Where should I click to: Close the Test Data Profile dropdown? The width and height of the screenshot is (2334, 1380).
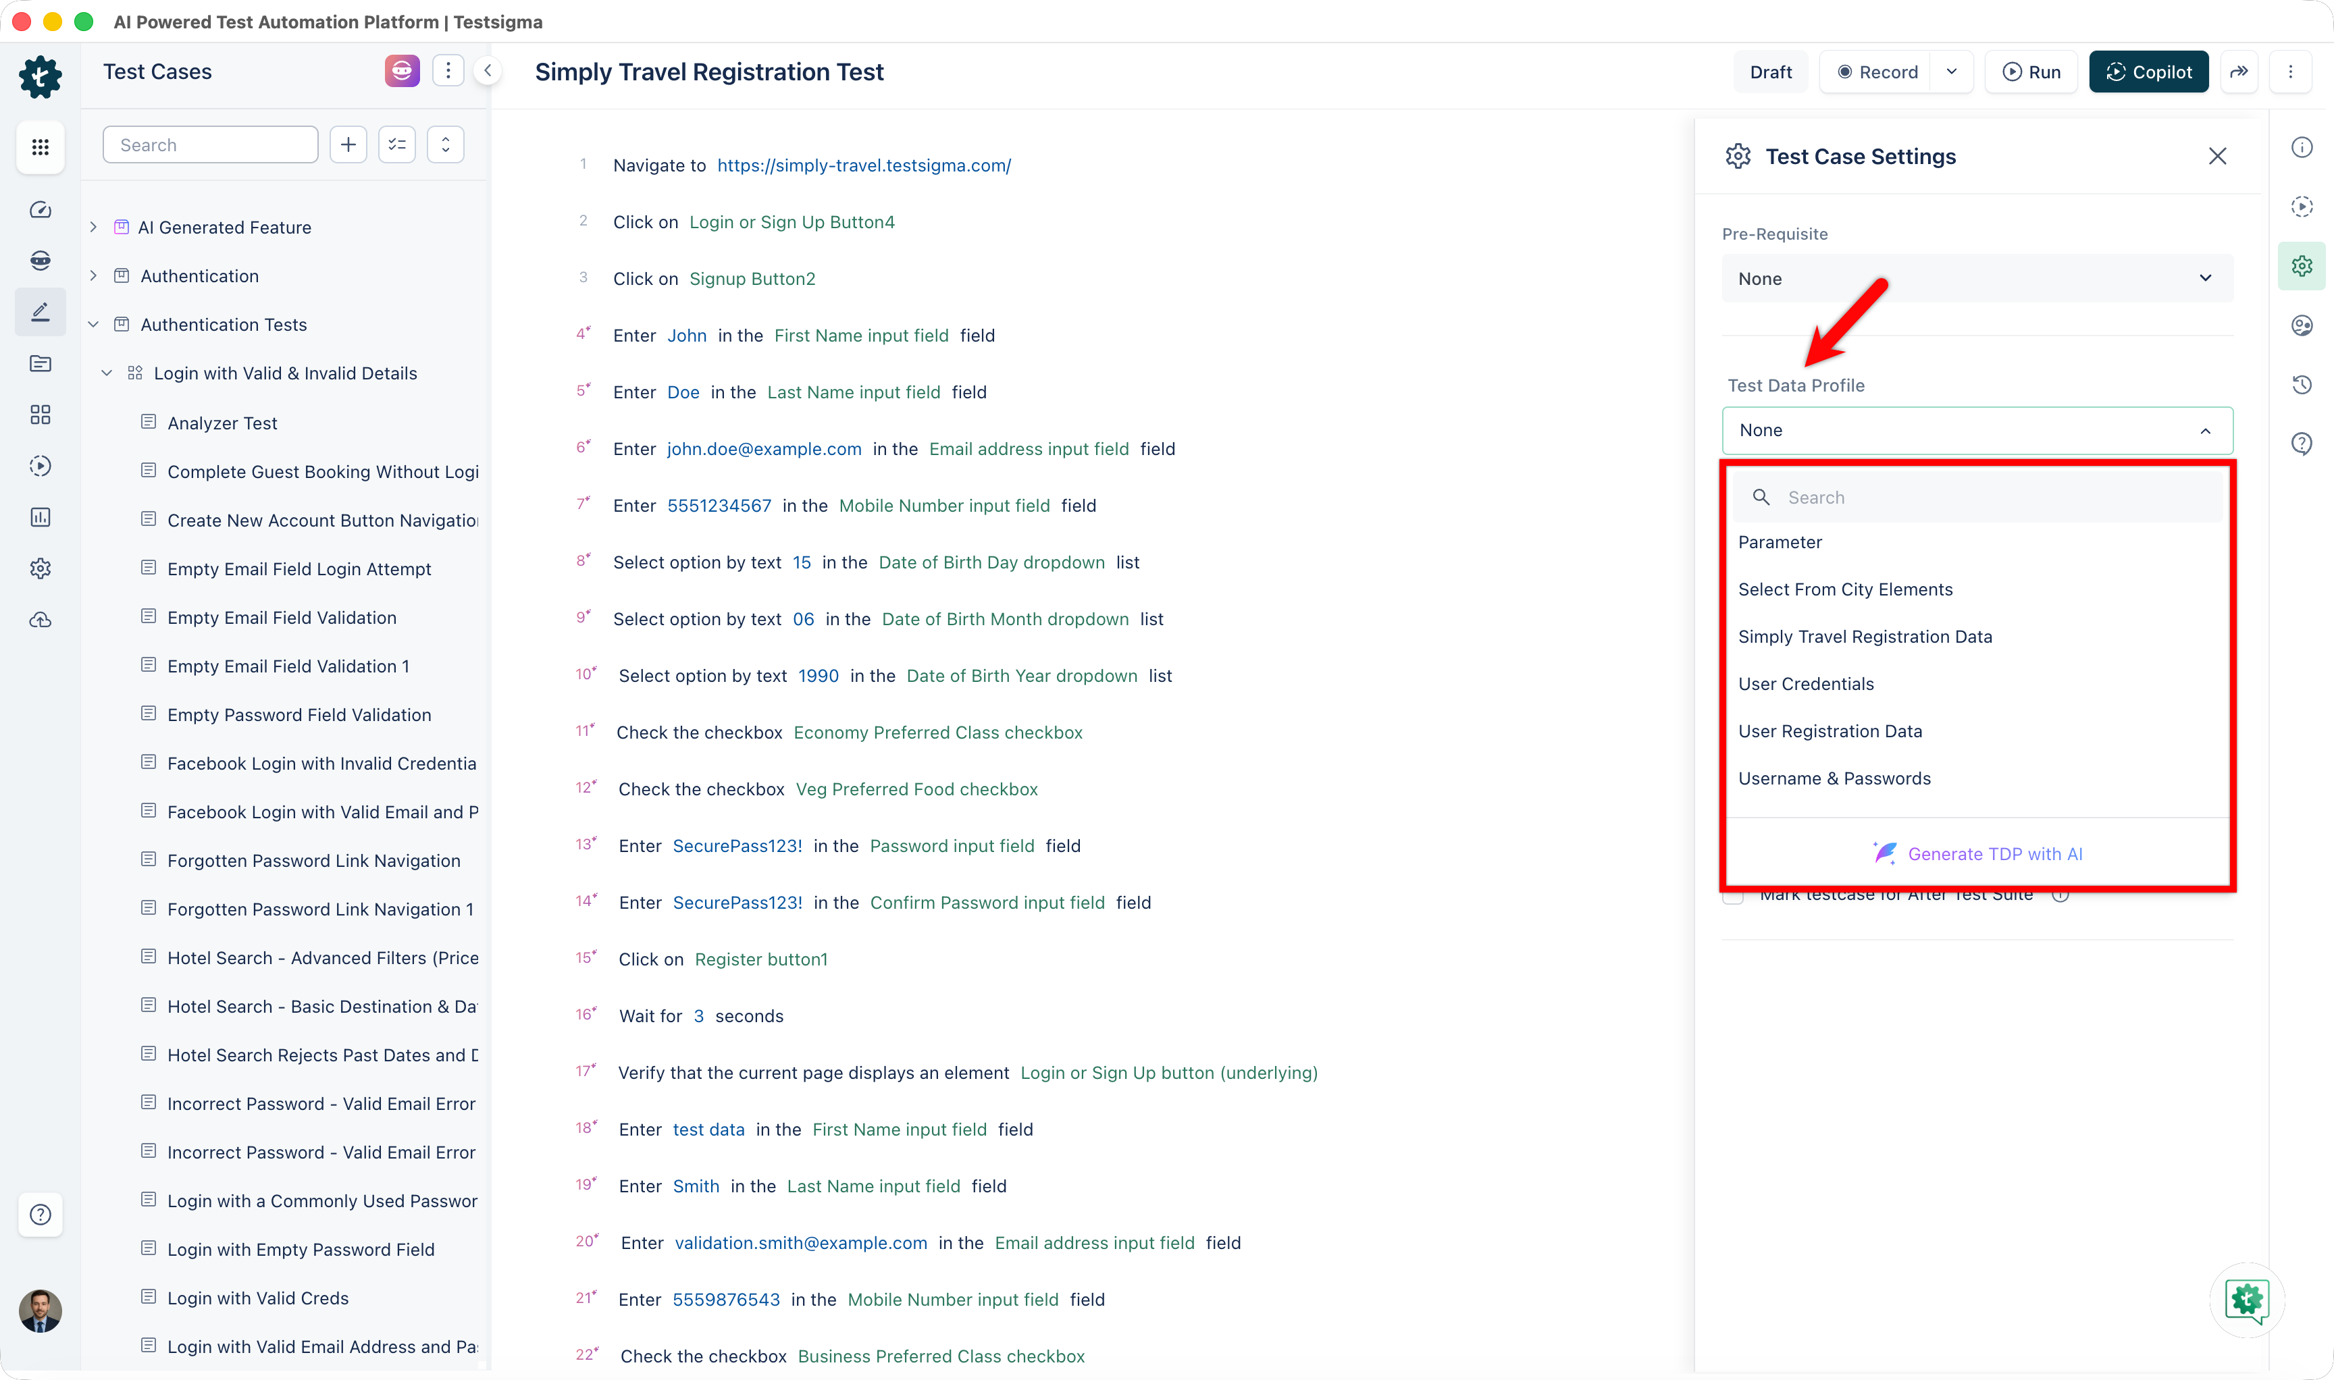point(1977,431)
